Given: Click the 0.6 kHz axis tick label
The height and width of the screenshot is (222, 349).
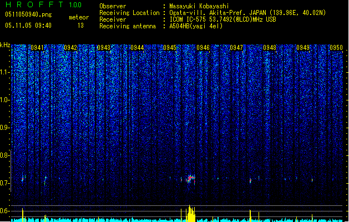Looking at the screenshot, I should click(4, 211).
